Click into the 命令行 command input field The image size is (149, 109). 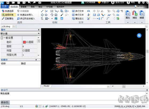(79, 102)
